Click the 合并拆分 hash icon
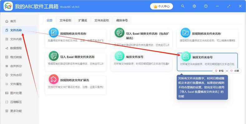This screenshot has width=246, height=124. (x=7, y=66)
